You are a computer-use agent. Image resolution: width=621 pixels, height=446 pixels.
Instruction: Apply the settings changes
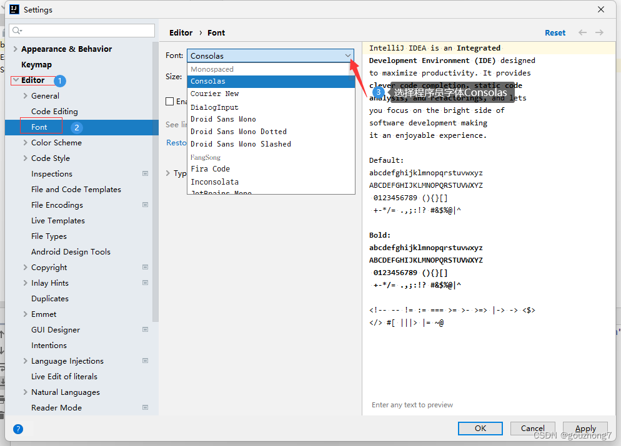click(585, 428)
